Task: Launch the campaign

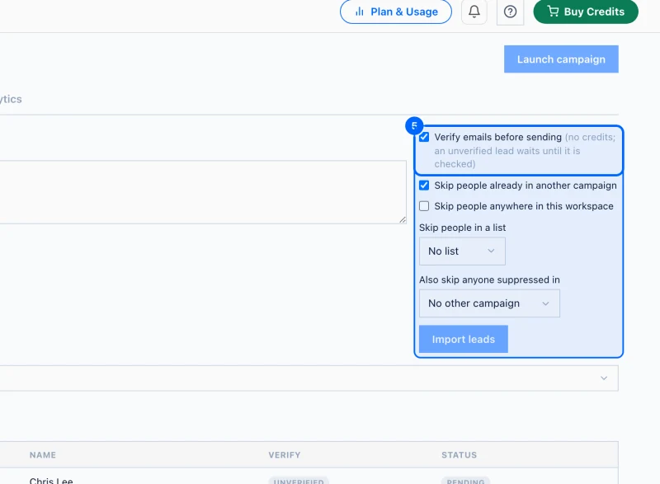Action: [x=561, y=59]
